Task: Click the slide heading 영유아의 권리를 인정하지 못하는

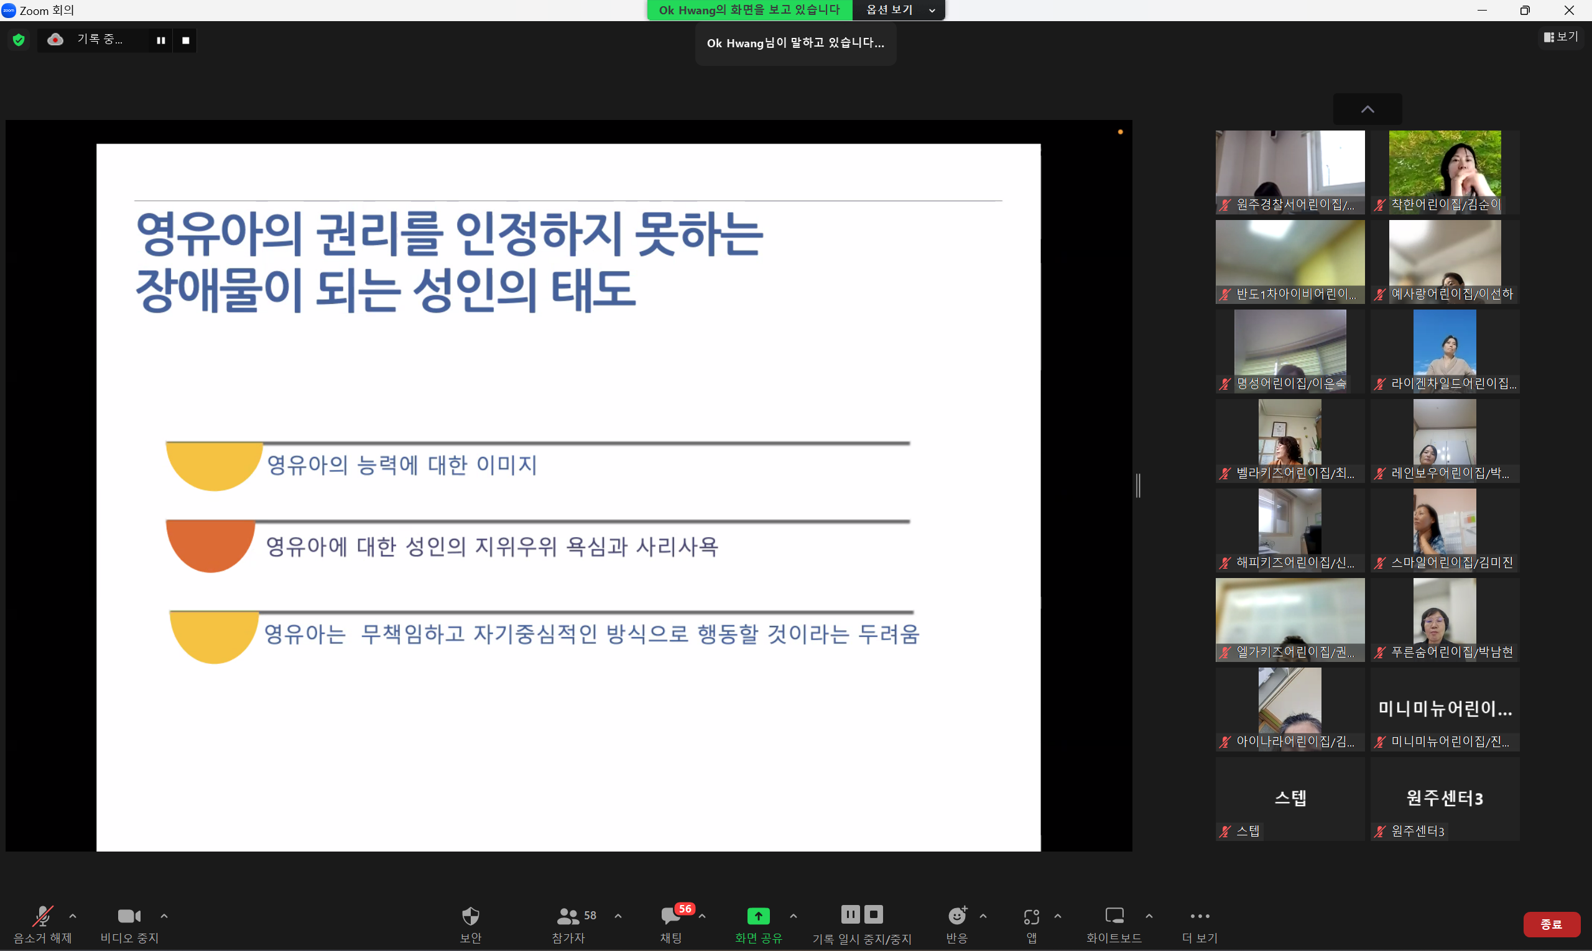Action: 449,233
